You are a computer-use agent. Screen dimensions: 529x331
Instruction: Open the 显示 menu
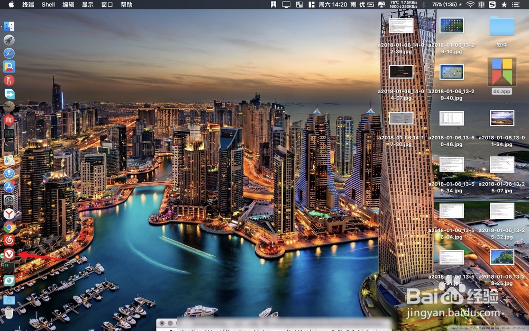(88, 4)
